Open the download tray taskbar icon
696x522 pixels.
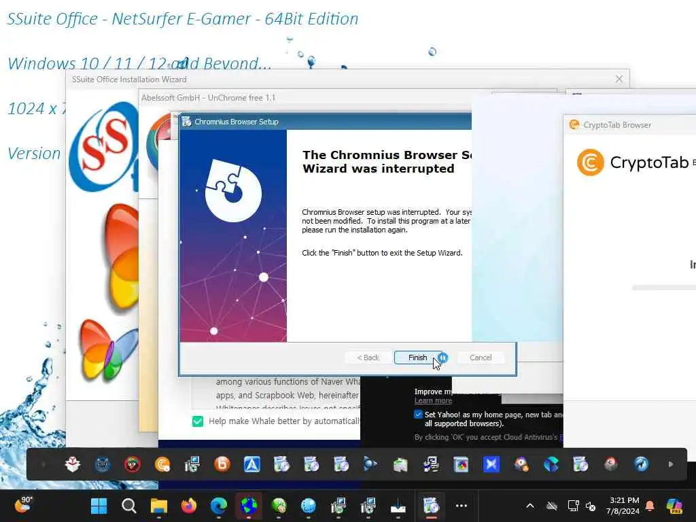[398, 506]
